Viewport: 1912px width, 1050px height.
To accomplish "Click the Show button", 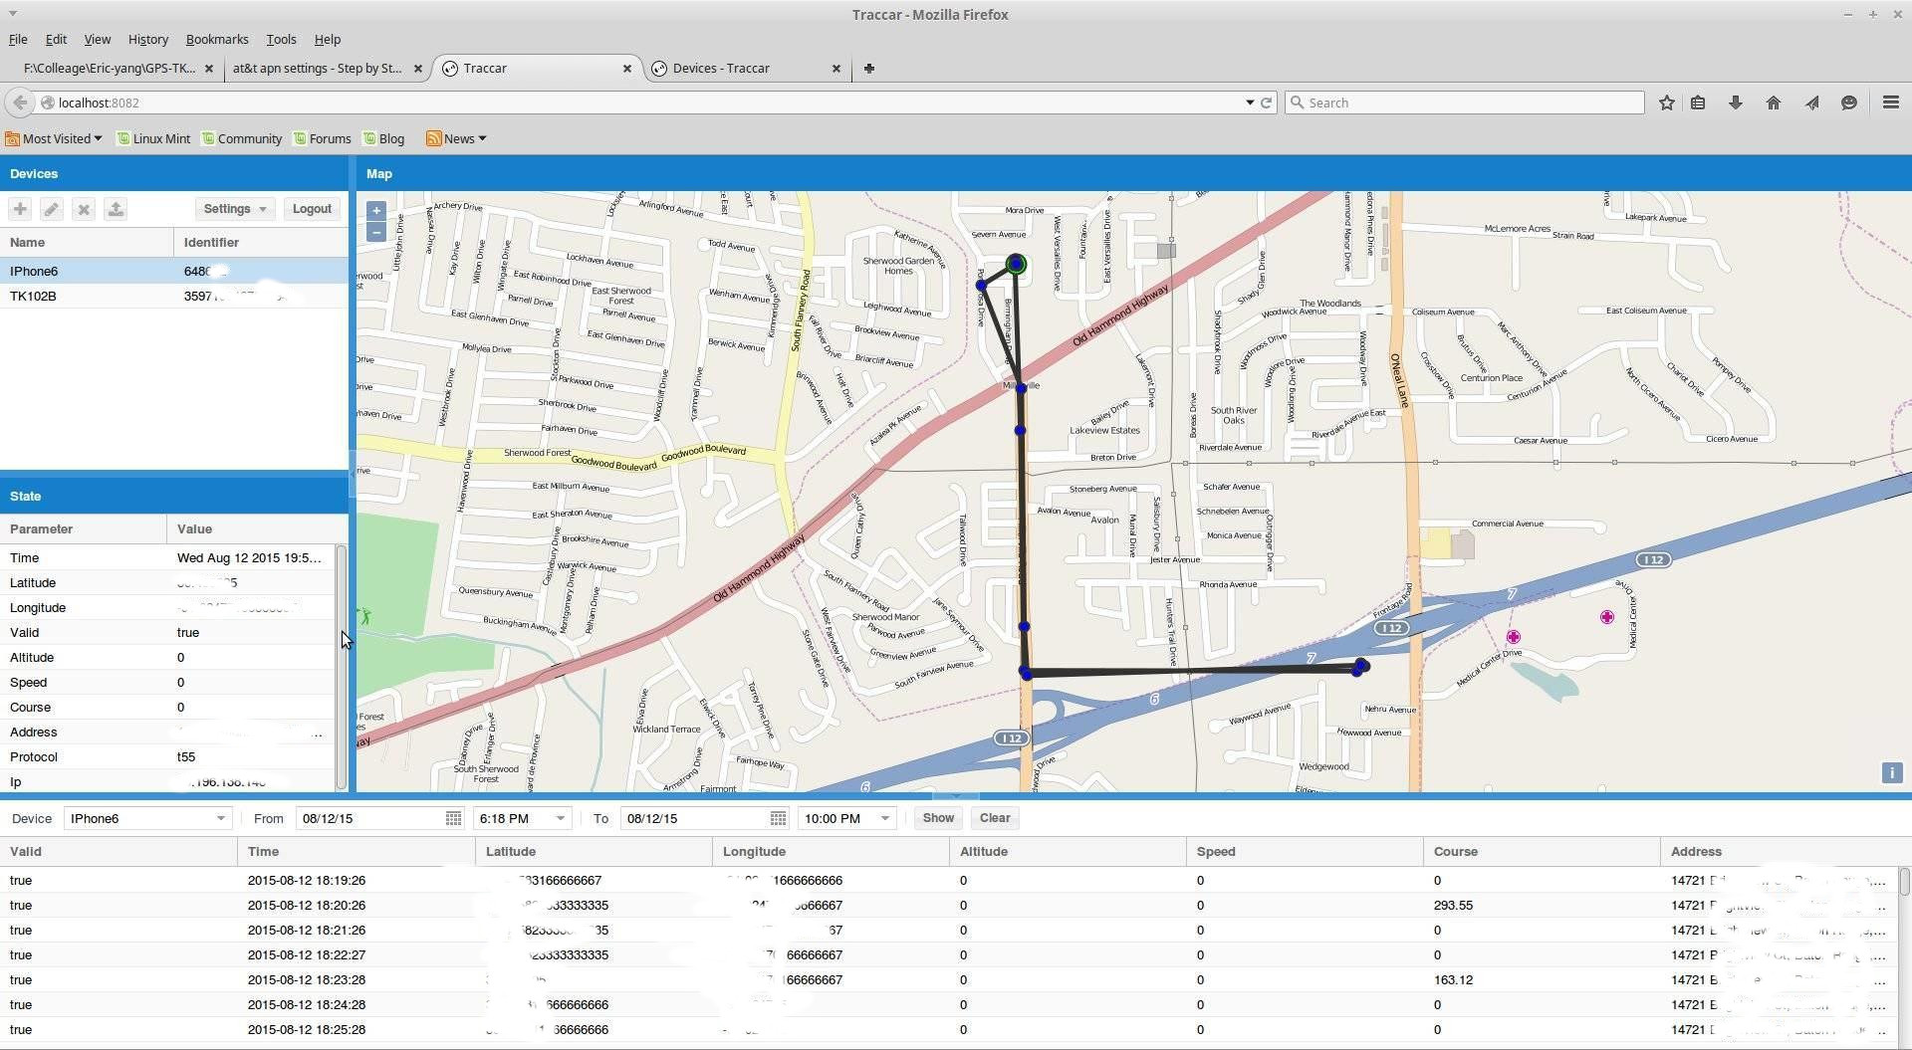I will pyautogui.click(x=938, y=818).
